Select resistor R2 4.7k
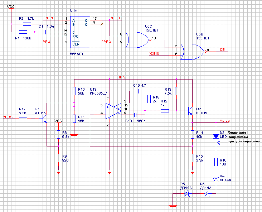The width and height of the screenshot is (262, 212). coord(27,24)
